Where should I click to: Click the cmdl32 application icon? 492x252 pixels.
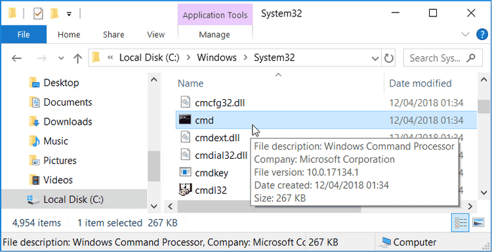pos(185,189)
